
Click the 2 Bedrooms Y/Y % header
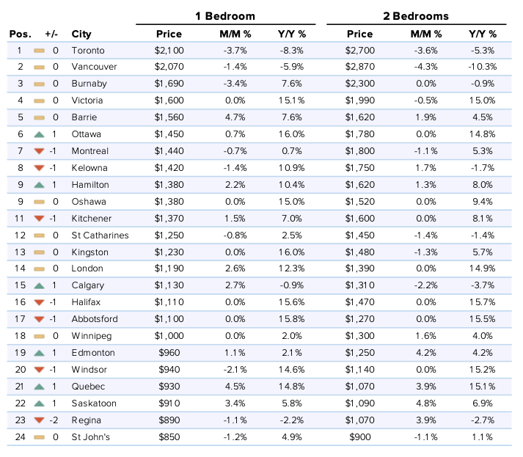click(x=483, y=34)
